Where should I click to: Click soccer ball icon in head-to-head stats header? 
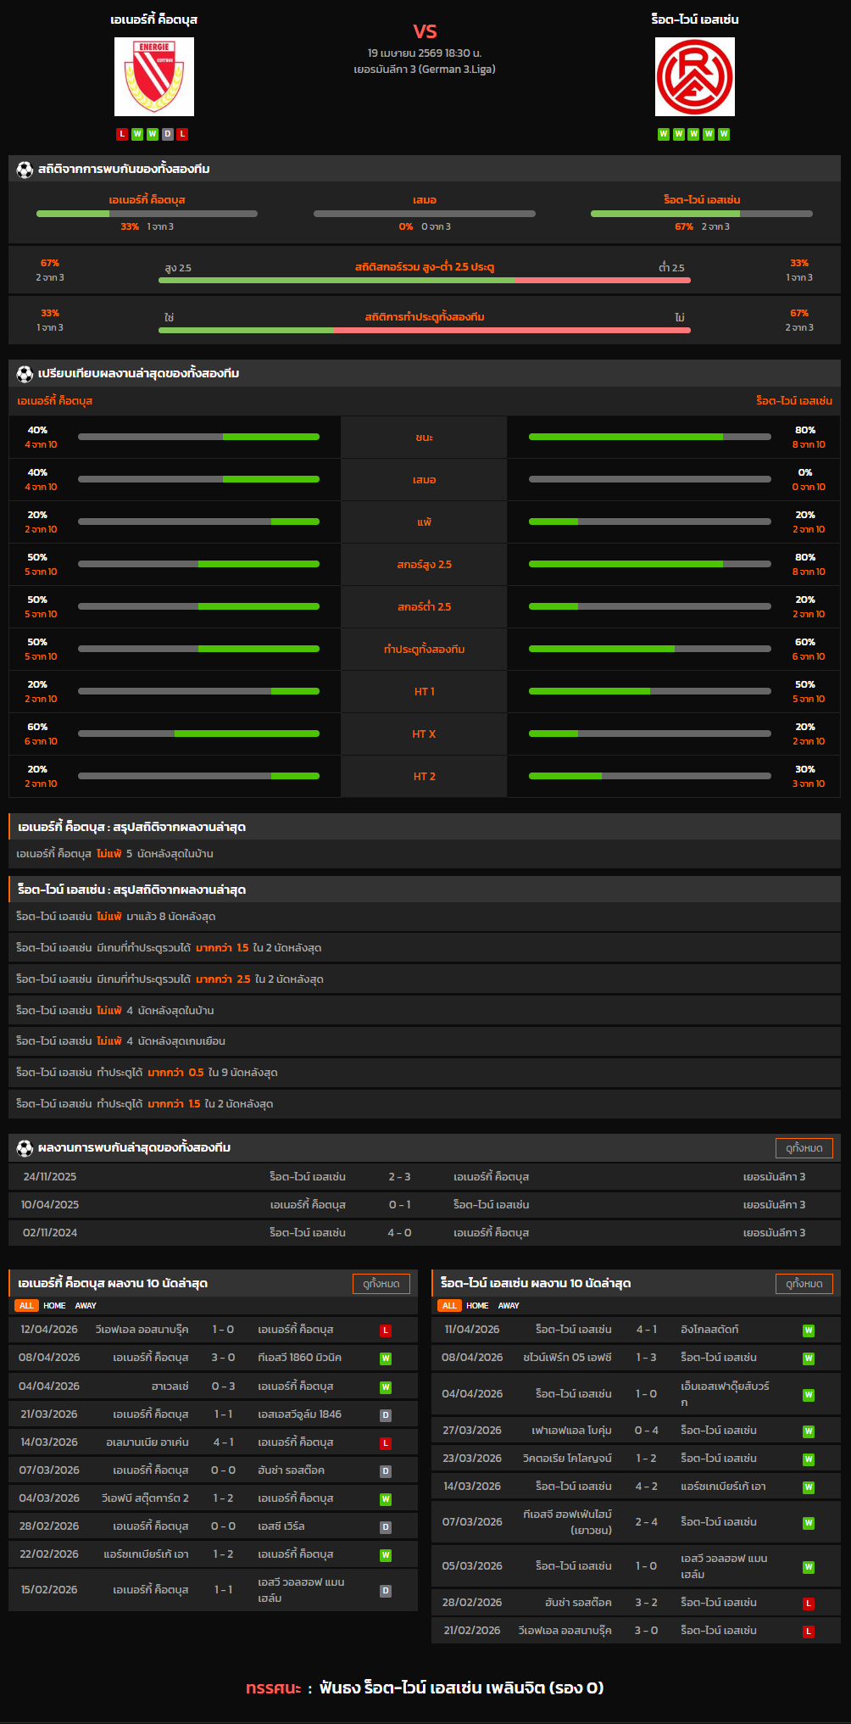25,170
